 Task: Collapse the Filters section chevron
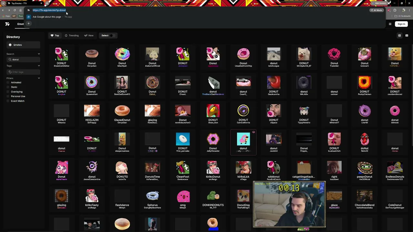click(x=39, y=78)
